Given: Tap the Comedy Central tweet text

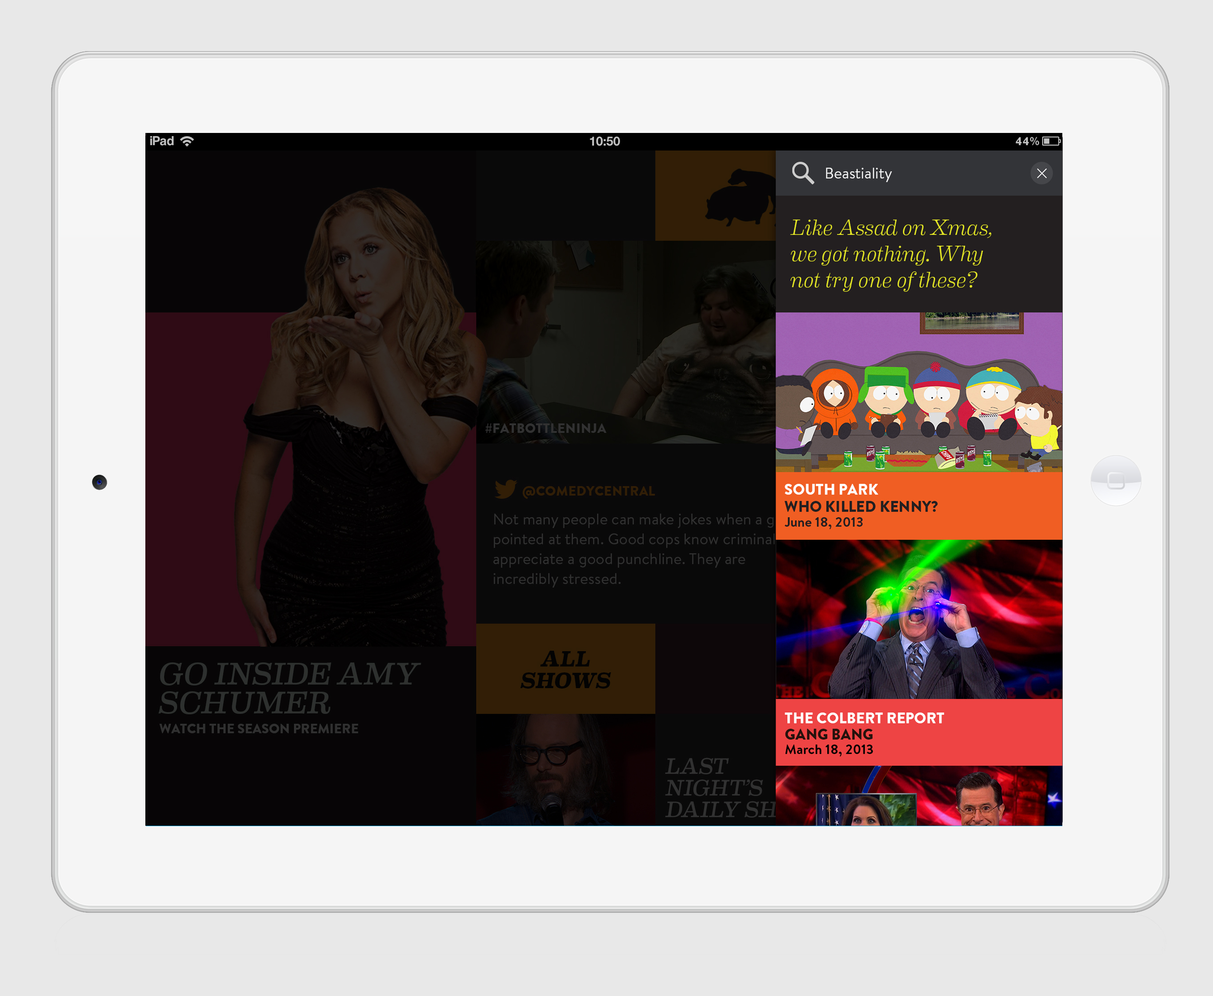Looking at the screenshot, I should 634,549.
